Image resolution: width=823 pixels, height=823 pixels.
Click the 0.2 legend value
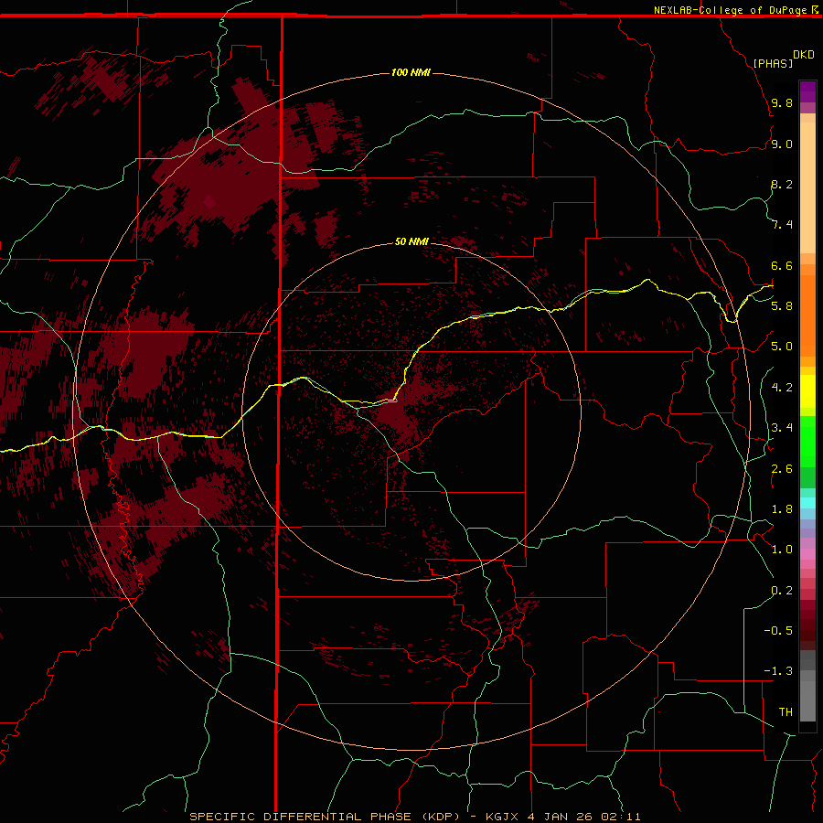[782, 591]
